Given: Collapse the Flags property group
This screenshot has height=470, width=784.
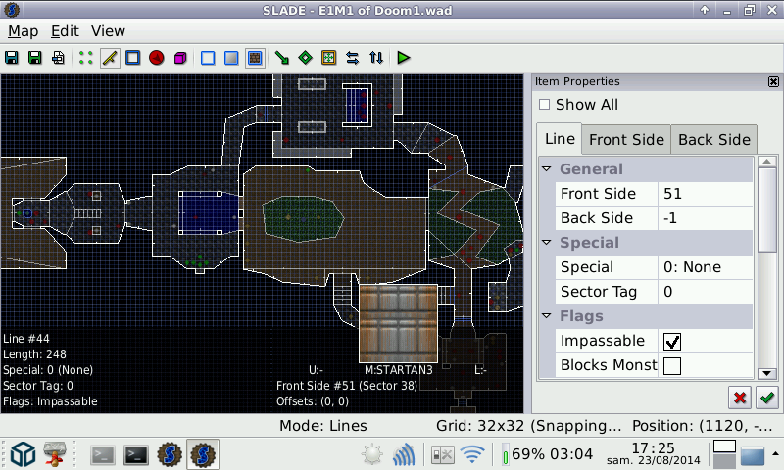Looking at the screenshot, I should [x=547, y=316].
